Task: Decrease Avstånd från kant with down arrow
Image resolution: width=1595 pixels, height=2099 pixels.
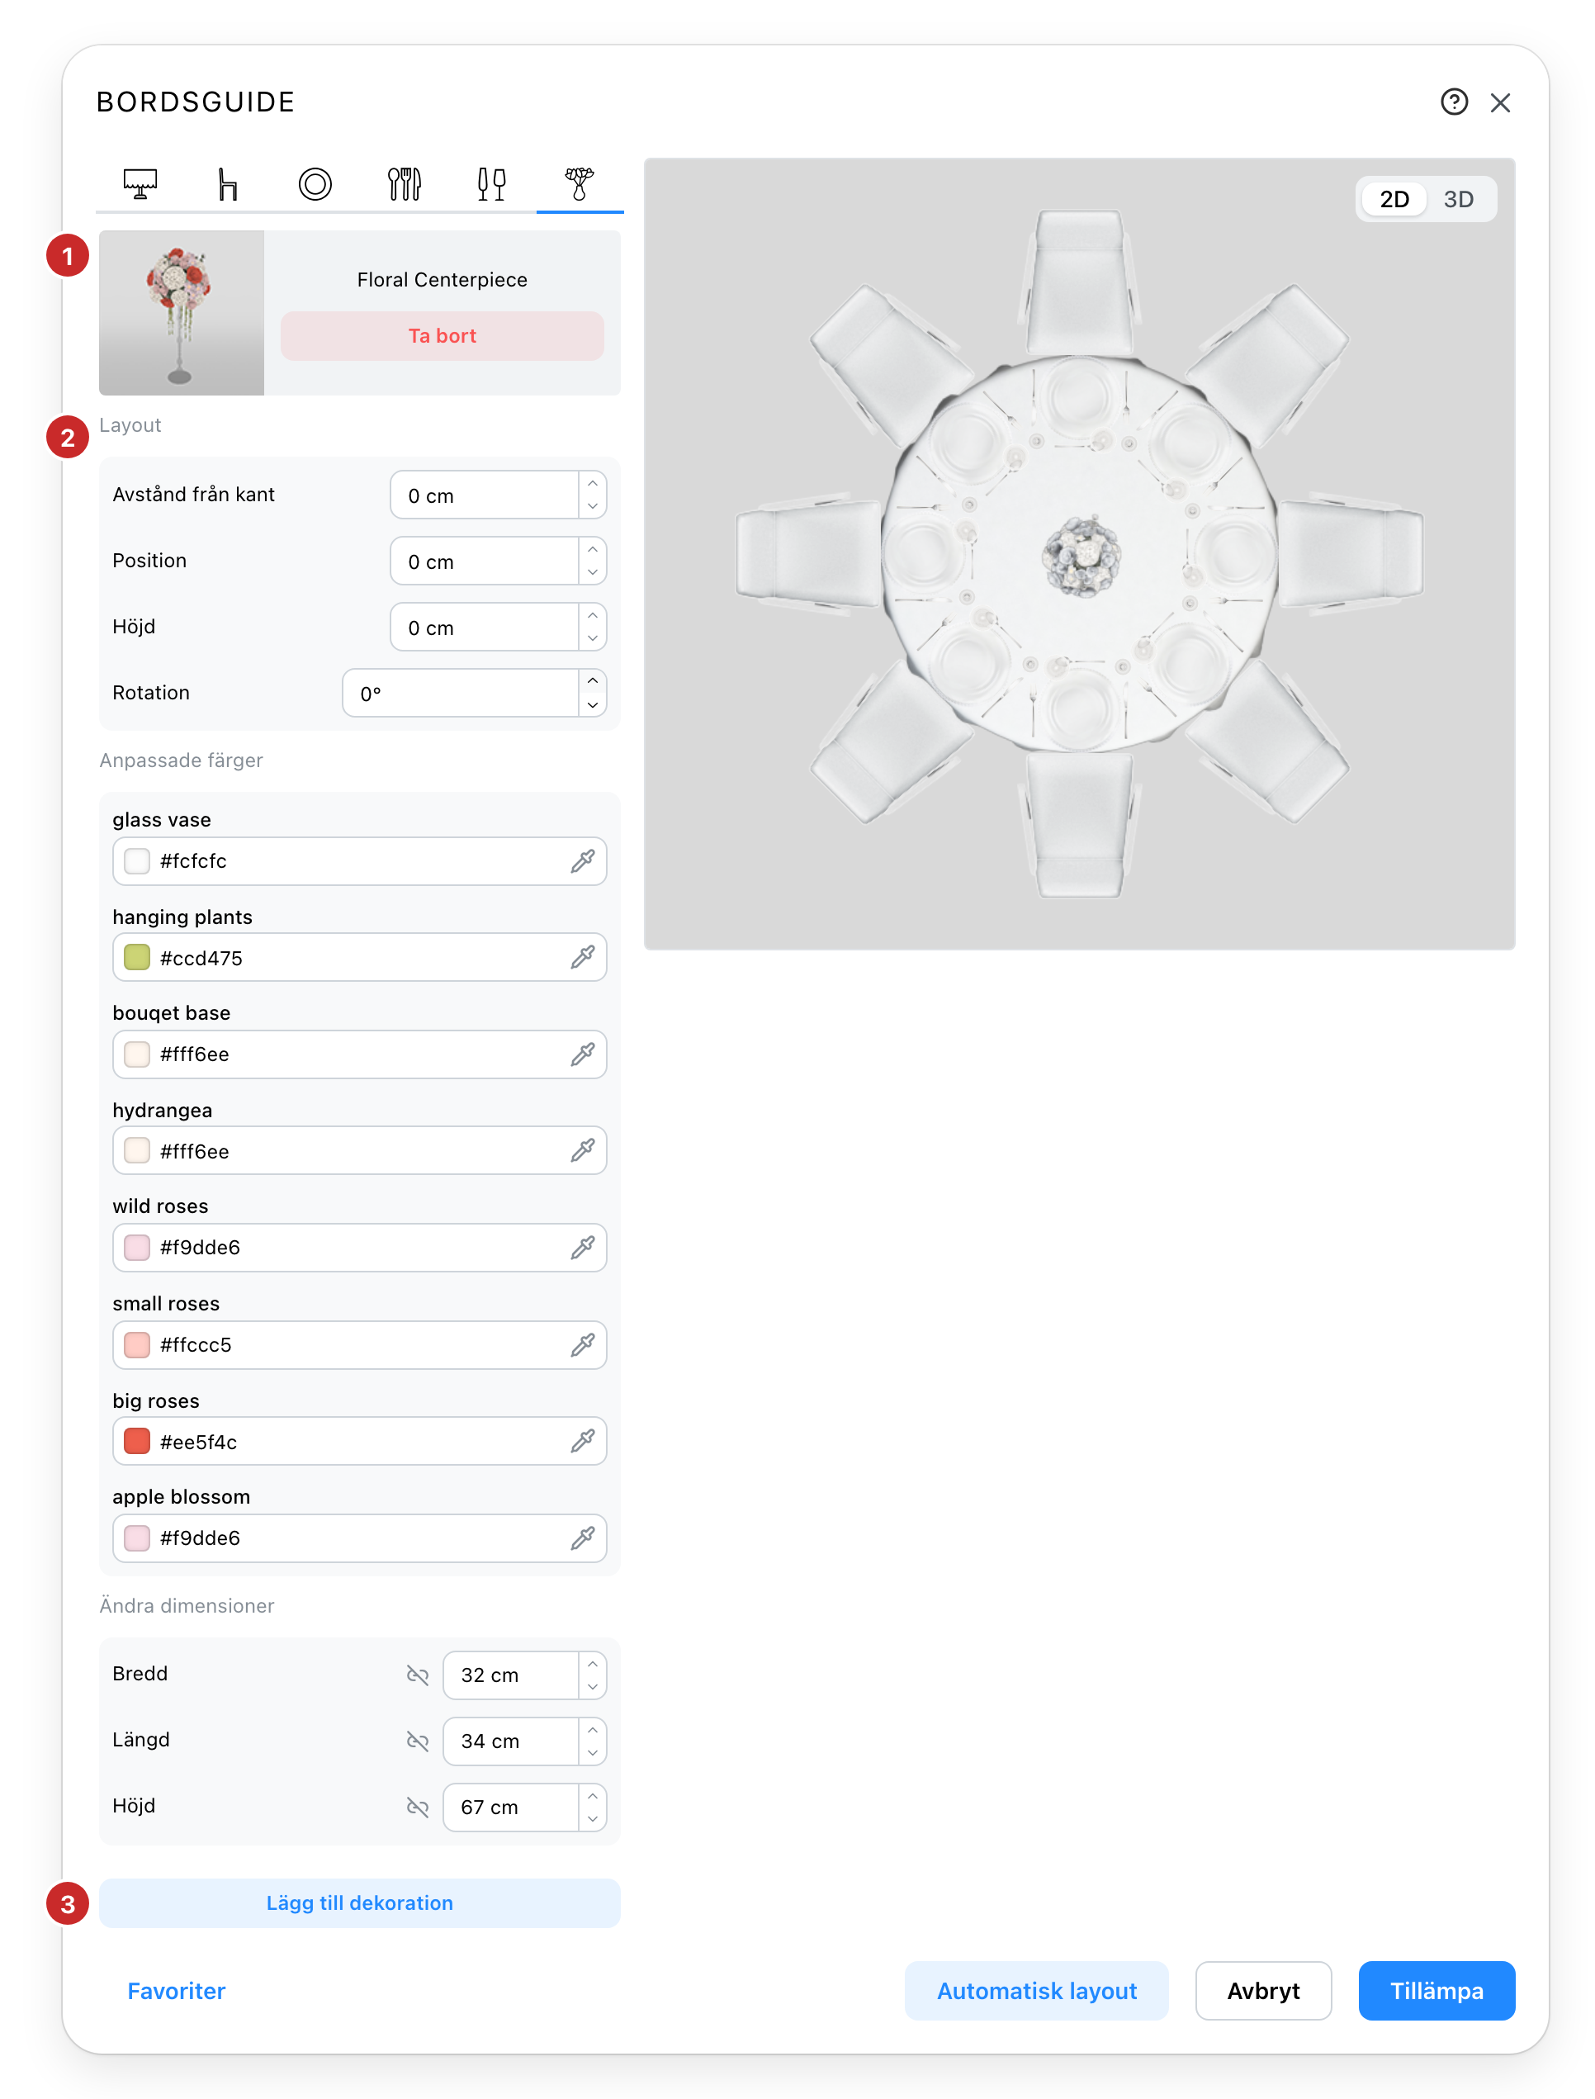Action: [593, 506]
